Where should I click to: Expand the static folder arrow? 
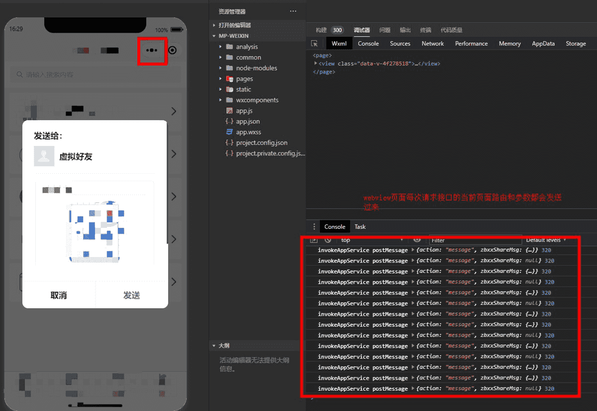coord(220,89)
